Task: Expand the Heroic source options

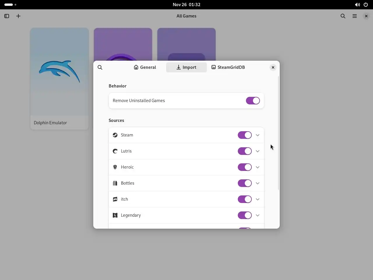Action: point(258,167)
